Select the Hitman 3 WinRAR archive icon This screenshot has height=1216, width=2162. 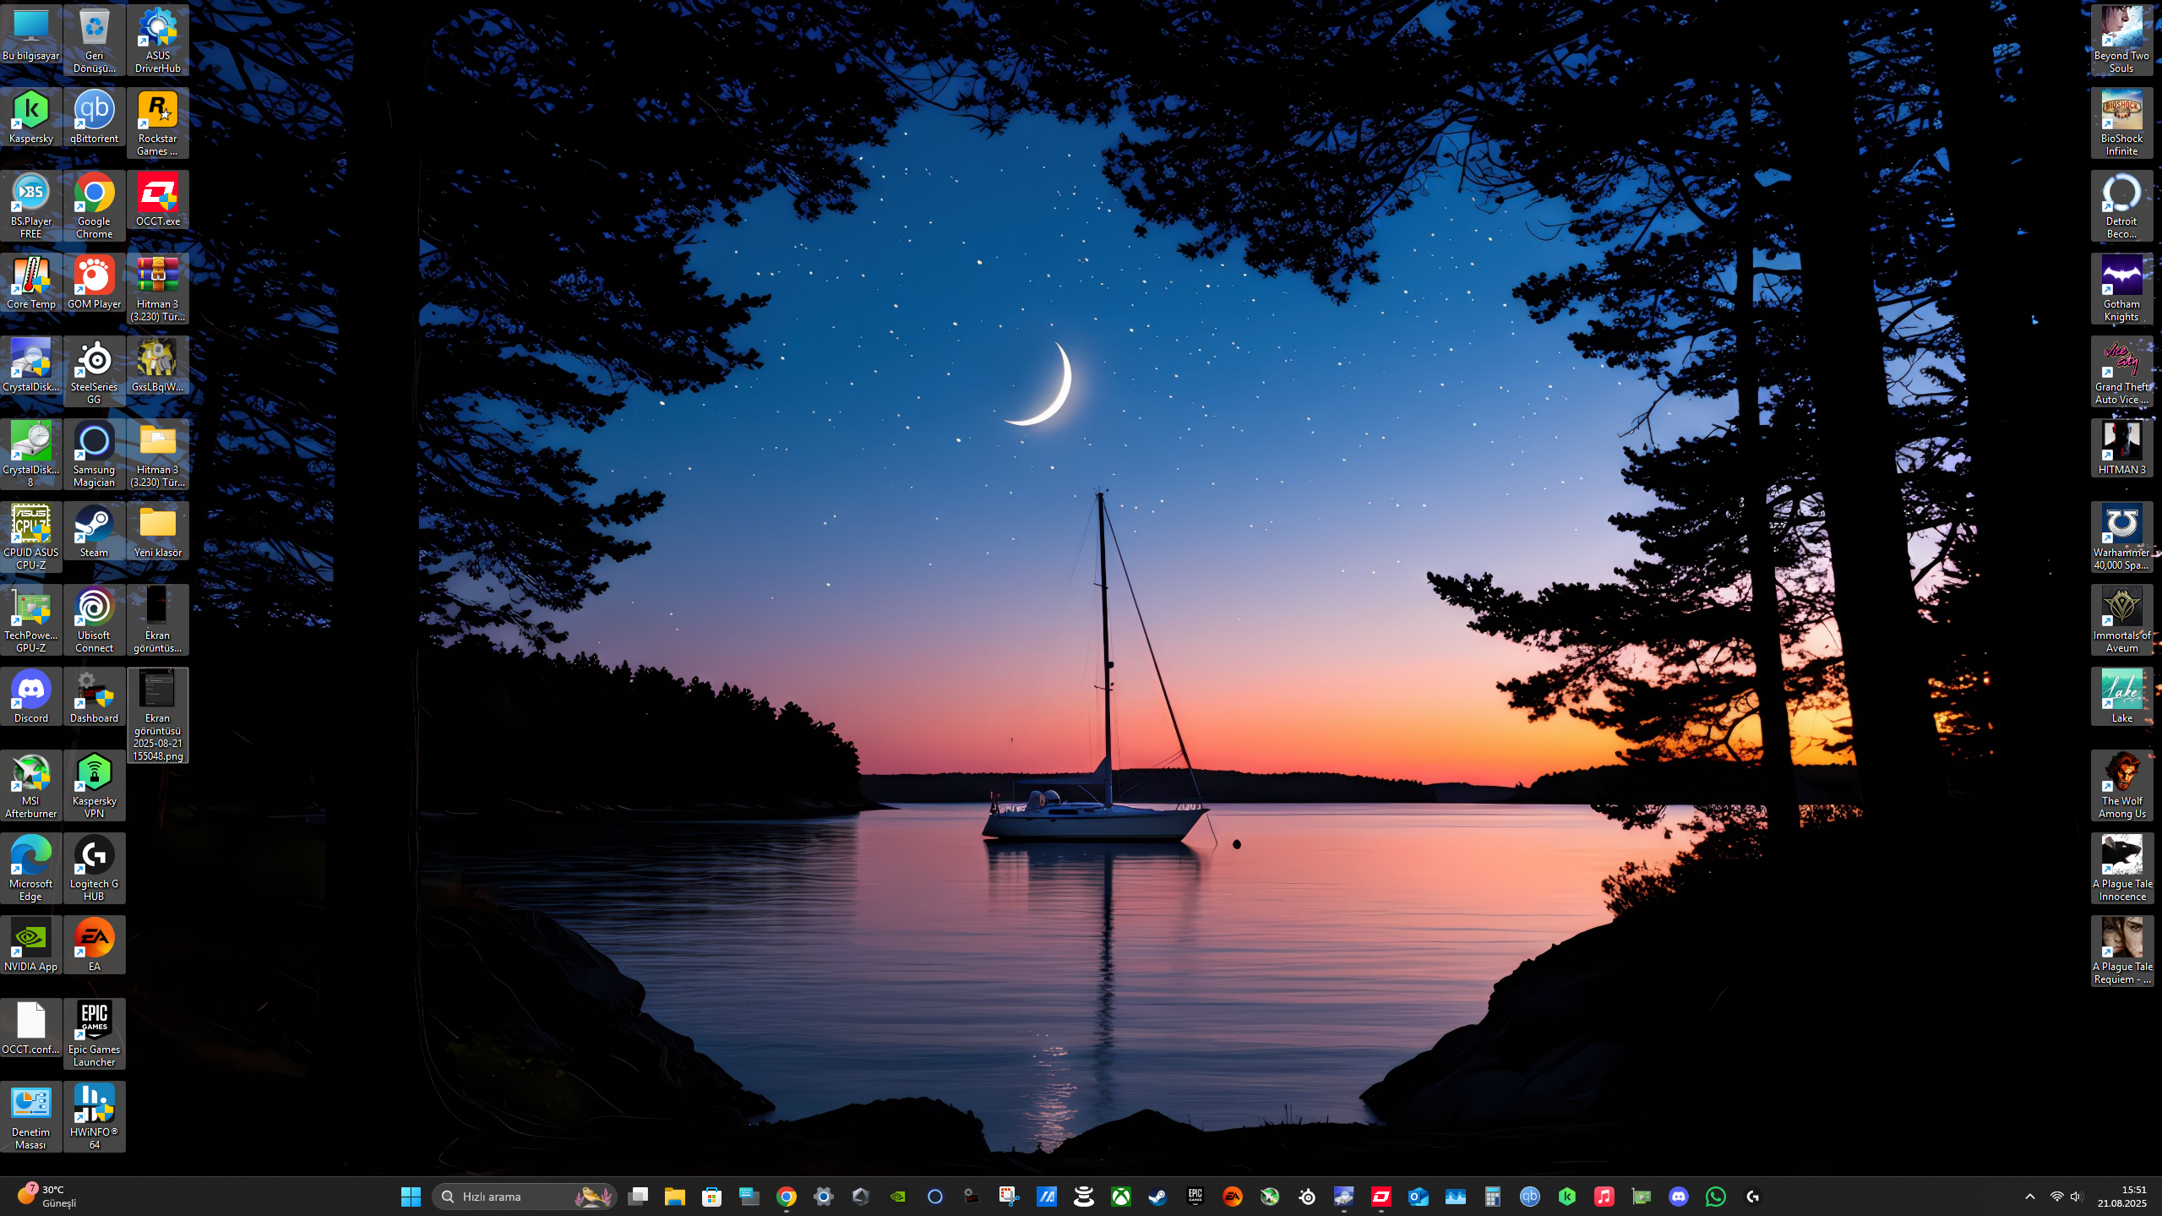click(158, 288)
